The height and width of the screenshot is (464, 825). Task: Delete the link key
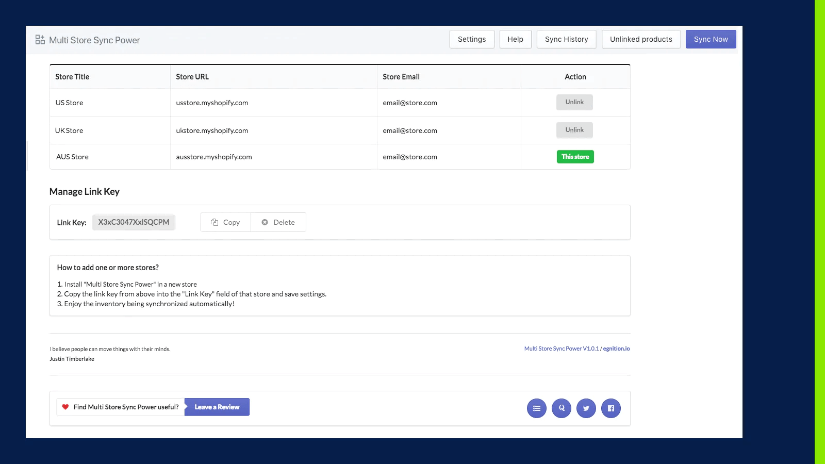click(x=278, y=222)
